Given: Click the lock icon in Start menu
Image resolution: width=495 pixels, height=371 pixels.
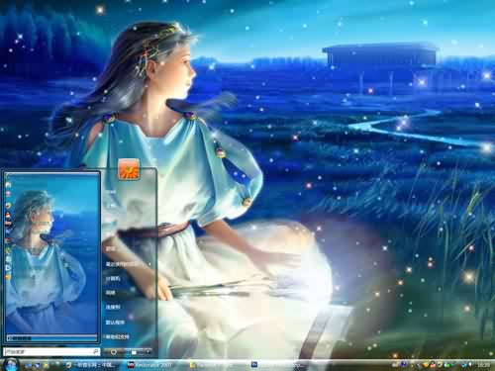Looking at the screenshot, I should pos(134,352).
